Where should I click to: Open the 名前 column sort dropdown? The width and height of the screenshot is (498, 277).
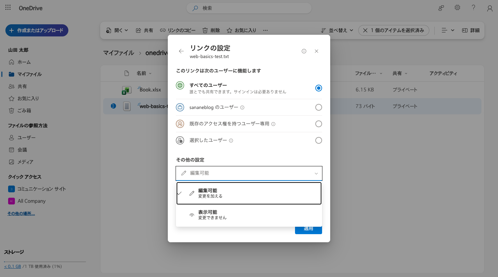pyautogui.click(x=144, y=73)
